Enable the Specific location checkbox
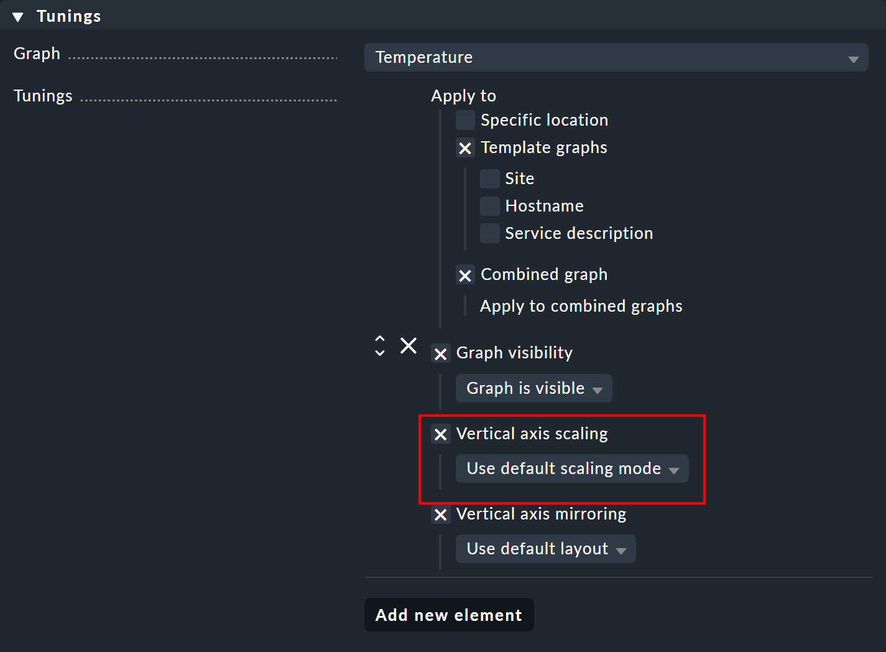 465,119
